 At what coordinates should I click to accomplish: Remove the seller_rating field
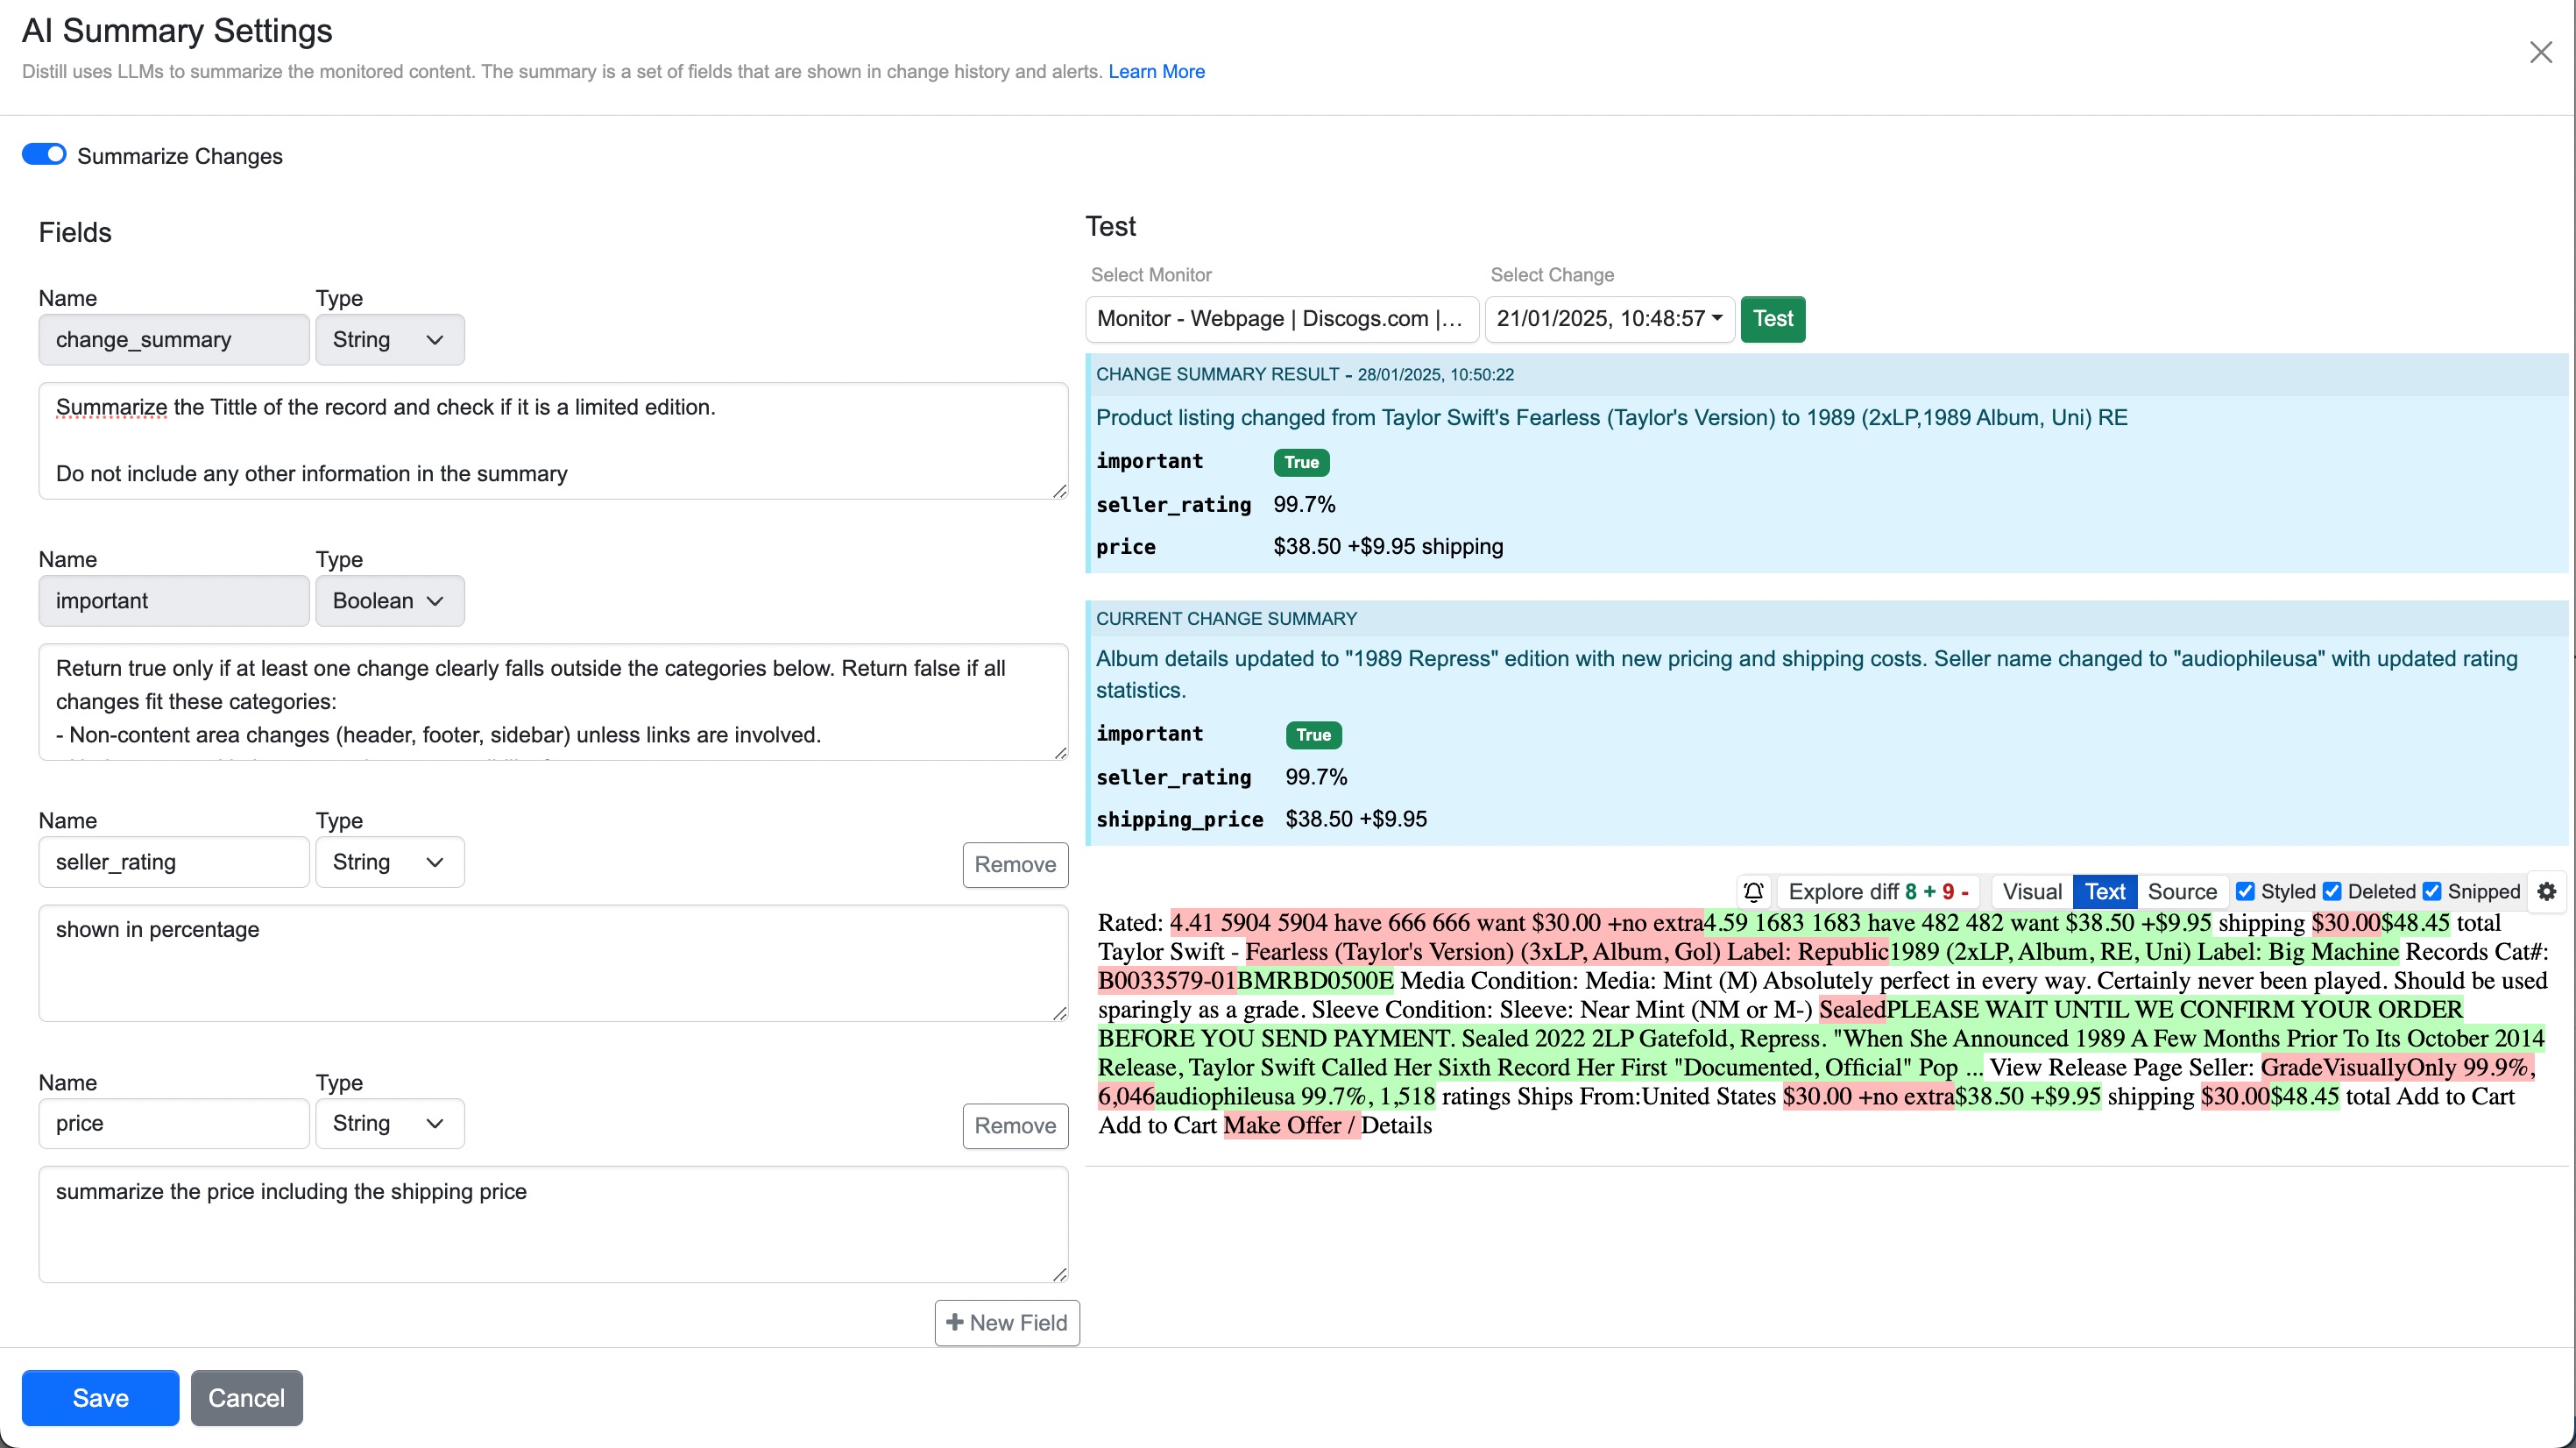[x=1014, y=864]
